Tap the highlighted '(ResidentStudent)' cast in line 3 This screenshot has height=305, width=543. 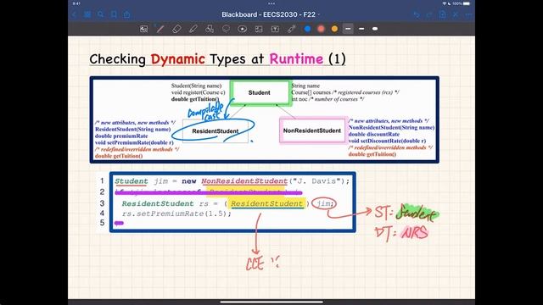[x=267, y=203]
